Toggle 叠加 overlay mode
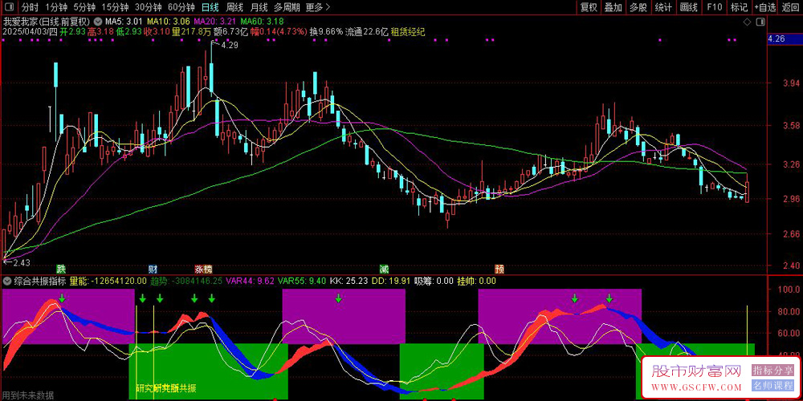This screenshot has height=401, width=803. 613,7
